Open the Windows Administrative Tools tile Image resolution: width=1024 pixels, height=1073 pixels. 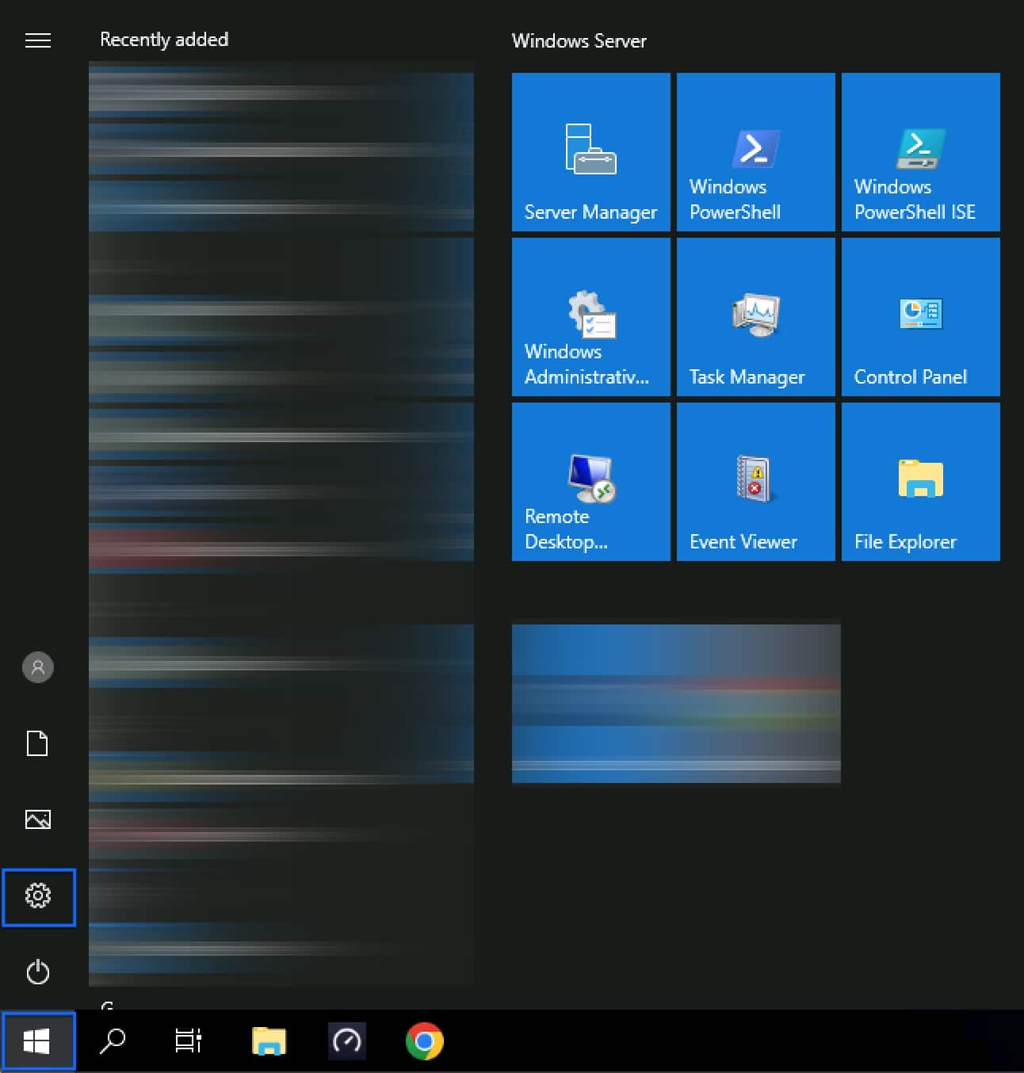point(591,317)
